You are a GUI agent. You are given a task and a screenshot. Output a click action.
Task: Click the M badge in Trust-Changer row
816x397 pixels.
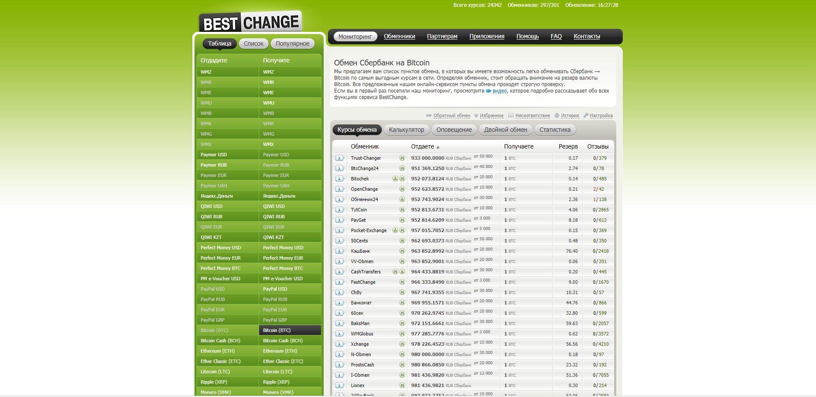tap(402, 158)
